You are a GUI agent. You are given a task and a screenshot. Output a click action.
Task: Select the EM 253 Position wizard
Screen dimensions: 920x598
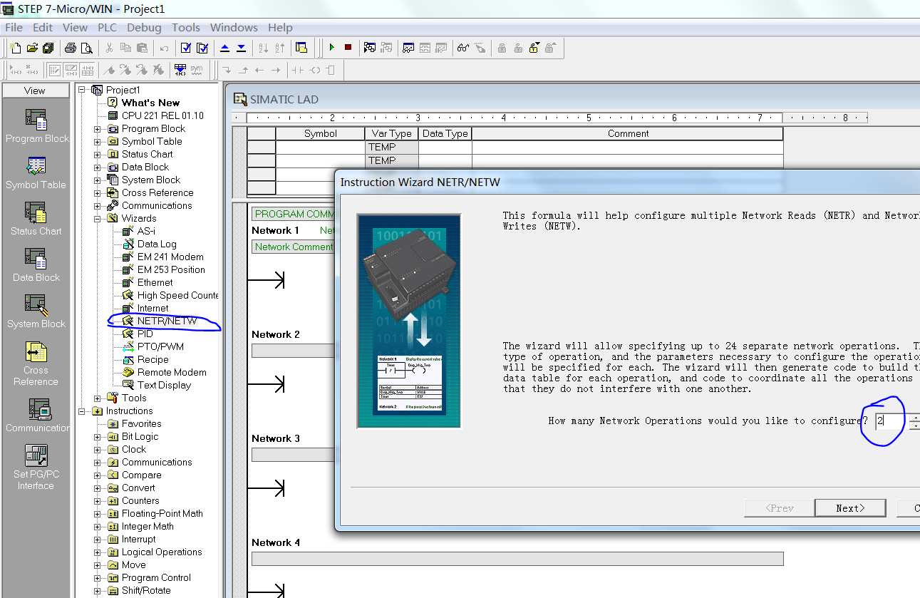[x=171, y=270]
